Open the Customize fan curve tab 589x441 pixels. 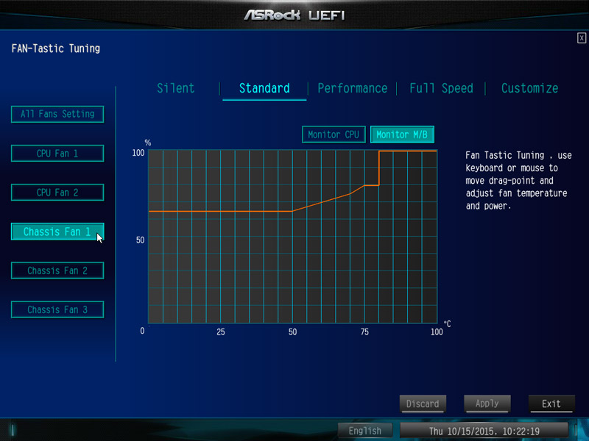[x=529, y=88]
